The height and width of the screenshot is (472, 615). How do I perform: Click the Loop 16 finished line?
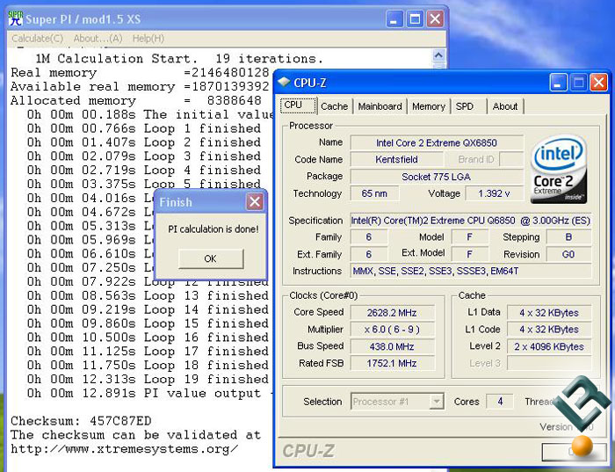click(148, 338)
